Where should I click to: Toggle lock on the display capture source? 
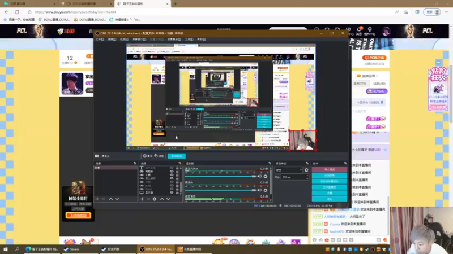(177, 192)
